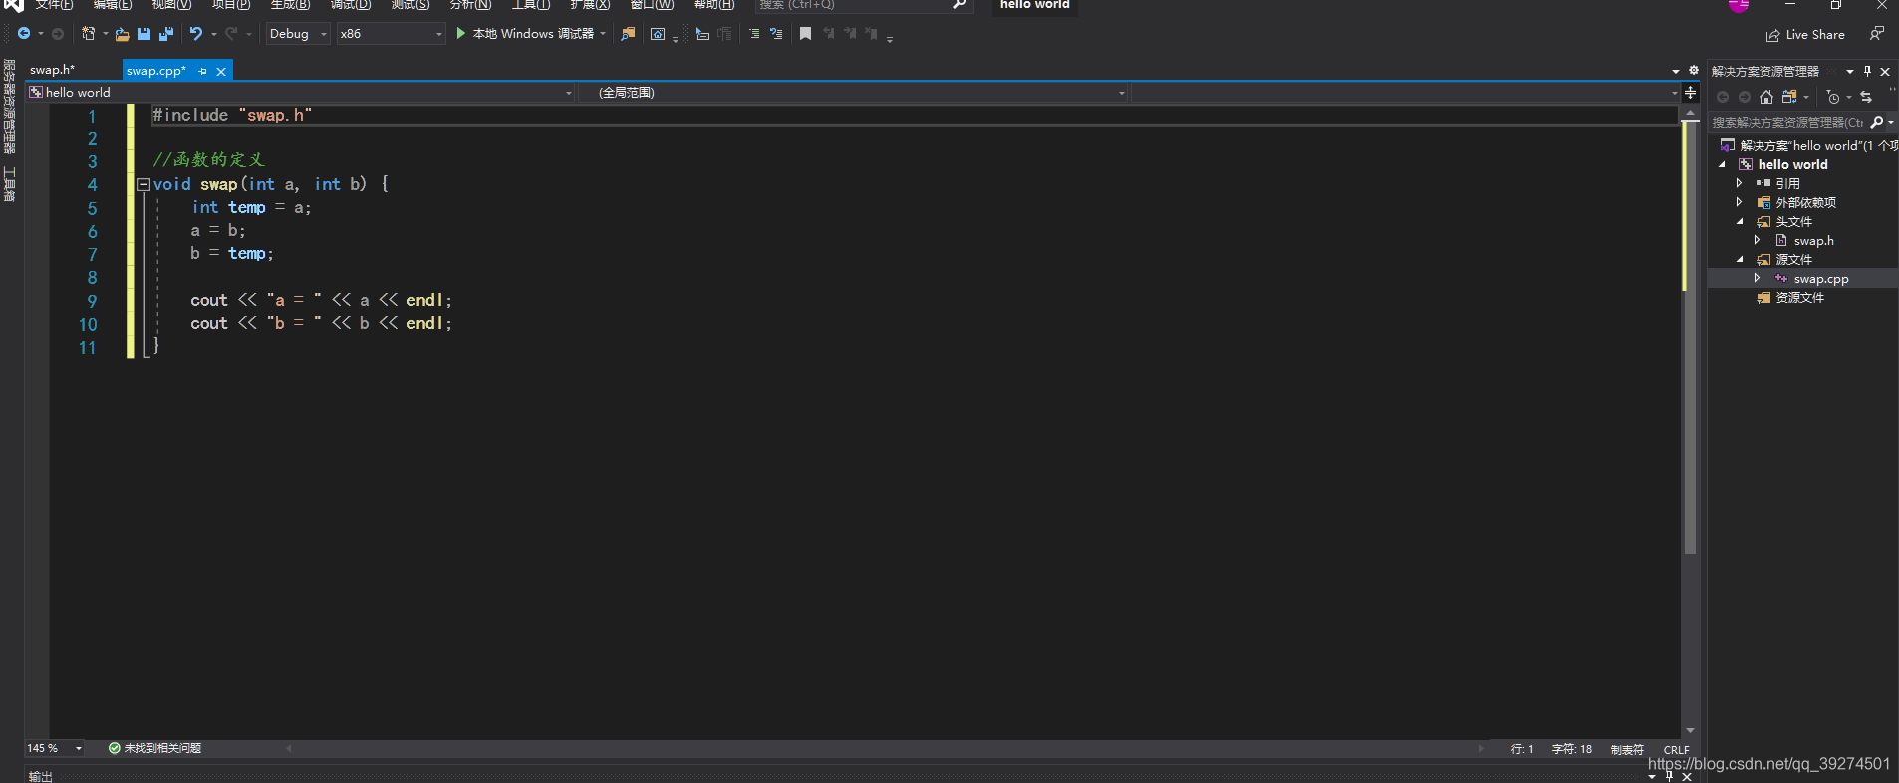Click the Solution Explorer search magnifier icon

point(1877,122)
